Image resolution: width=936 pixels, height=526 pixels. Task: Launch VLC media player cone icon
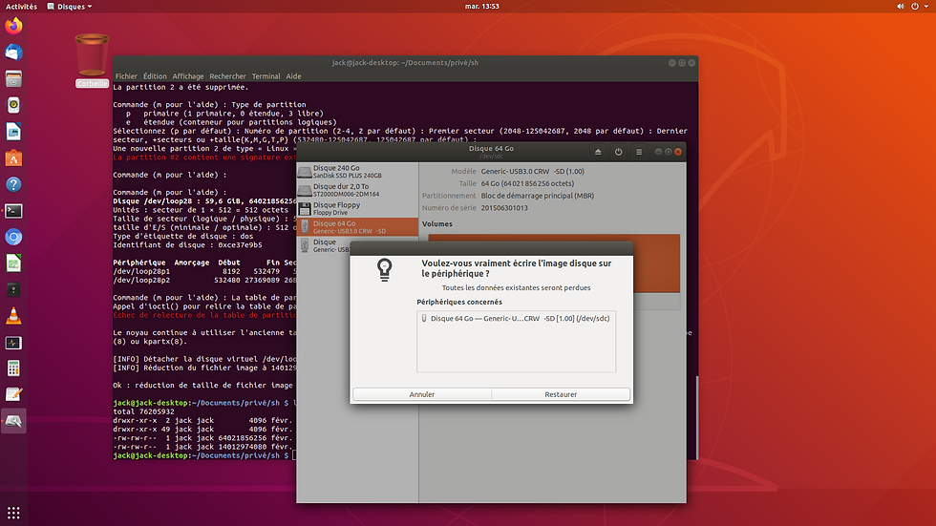[x=13, y=316]
